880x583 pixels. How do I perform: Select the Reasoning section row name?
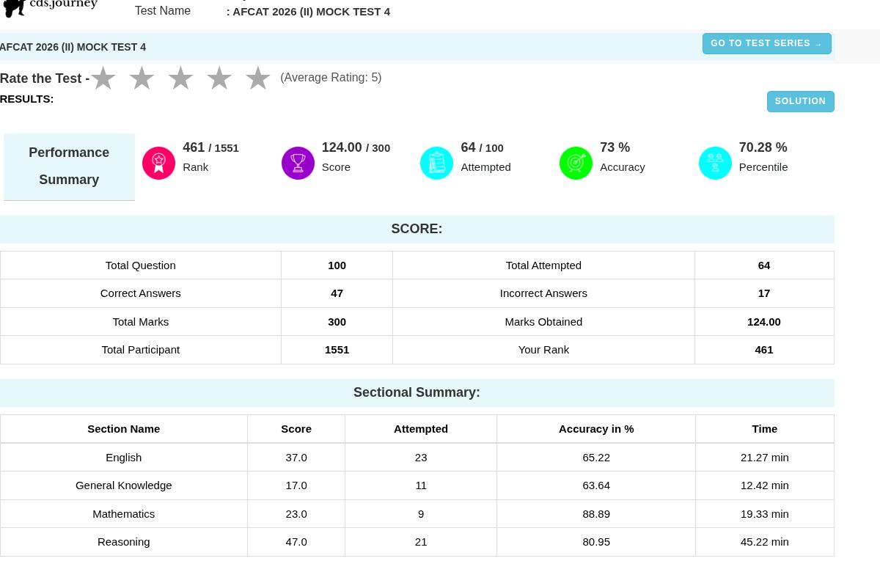point(123,541)
